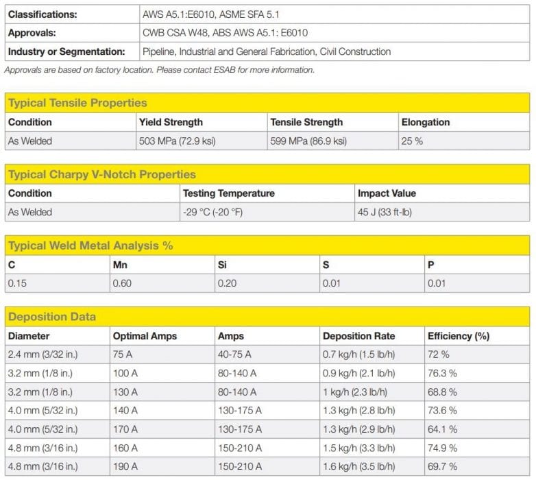
Task: Click the Optimal Amps column header
Action: [x=145, y=336]
